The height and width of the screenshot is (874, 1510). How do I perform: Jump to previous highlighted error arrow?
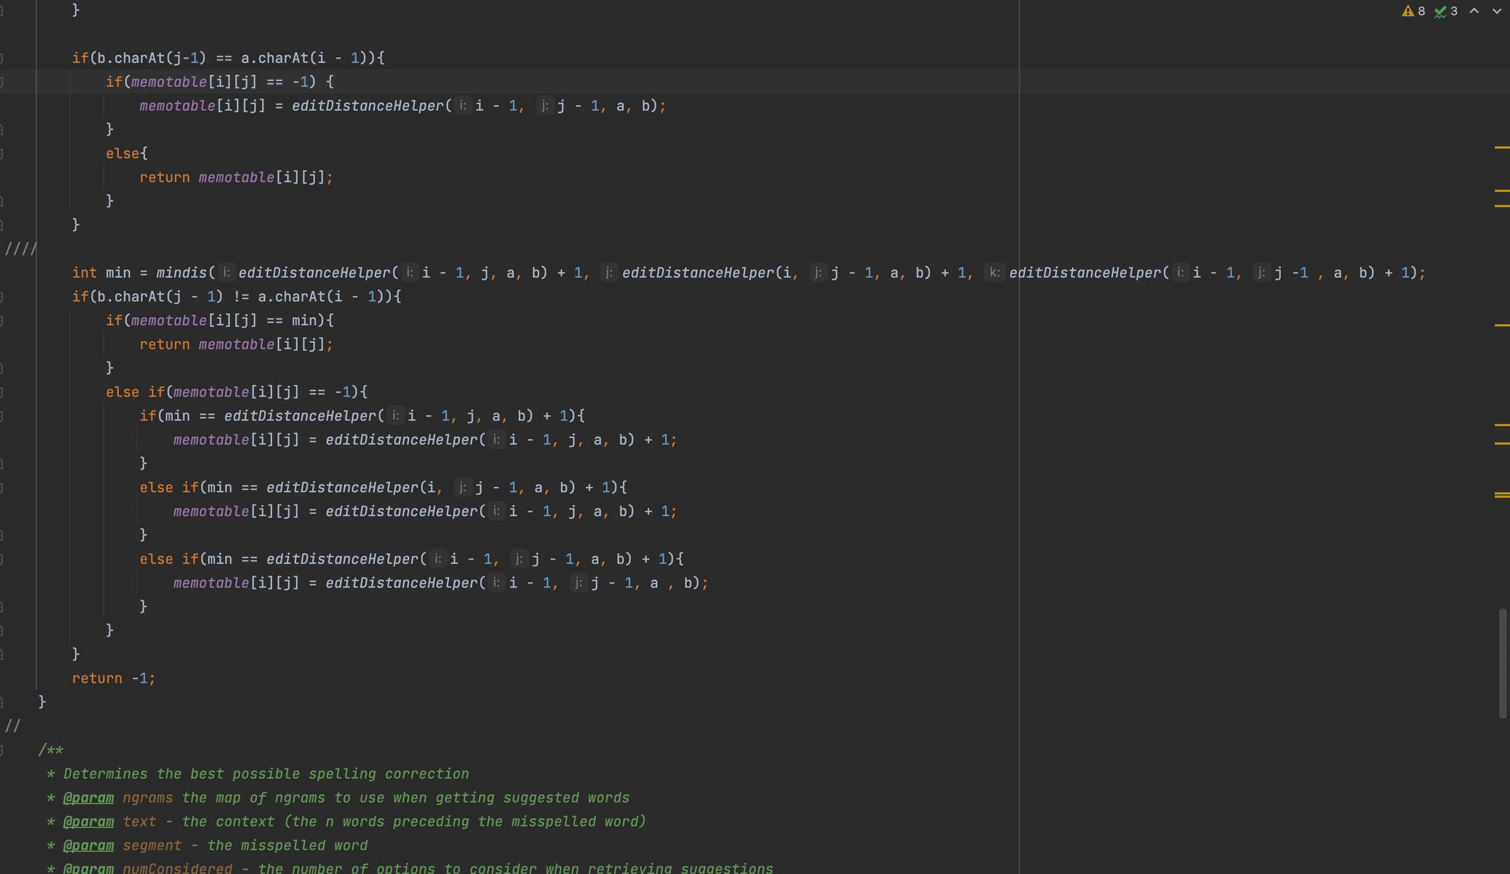1475,11
